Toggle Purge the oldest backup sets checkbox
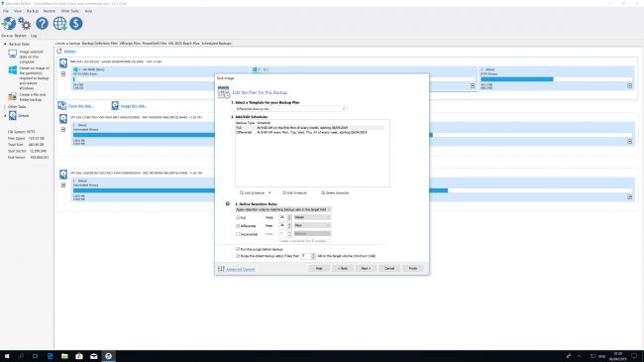Viewport: 644px width, 362px height. [x=238, y=256]
